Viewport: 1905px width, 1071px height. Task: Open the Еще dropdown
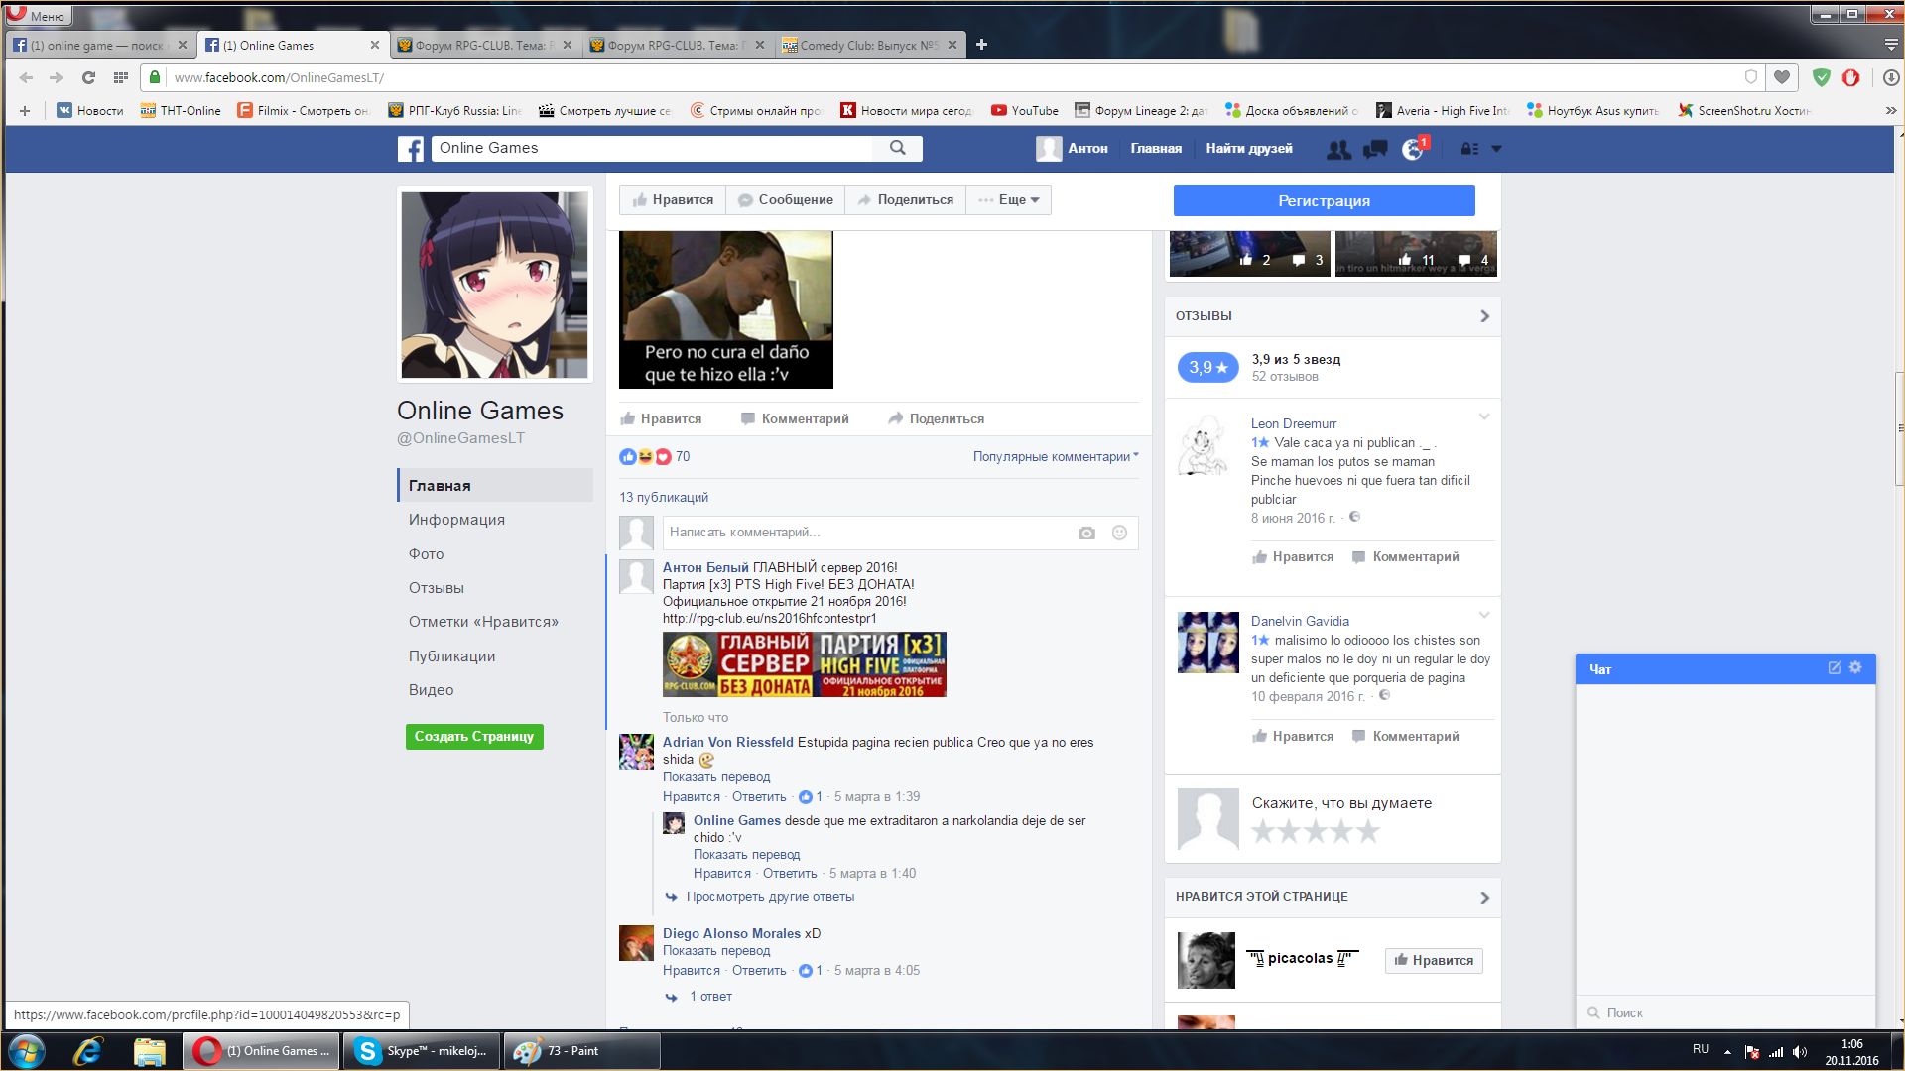coord(1008,200)
